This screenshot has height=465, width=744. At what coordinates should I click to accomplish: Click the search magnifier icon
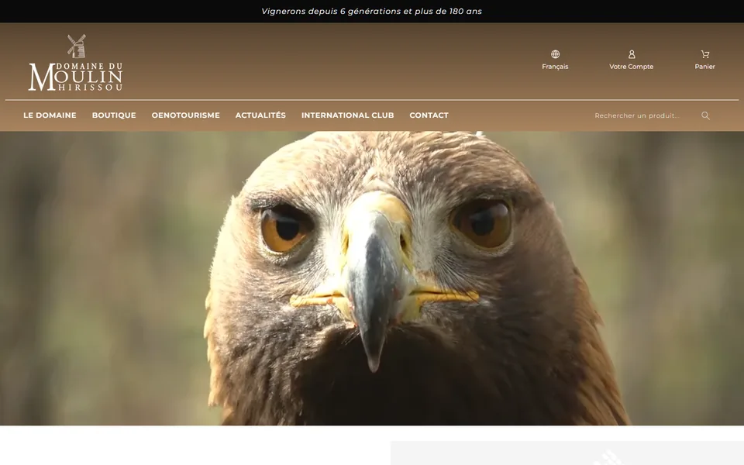[705, 115]
